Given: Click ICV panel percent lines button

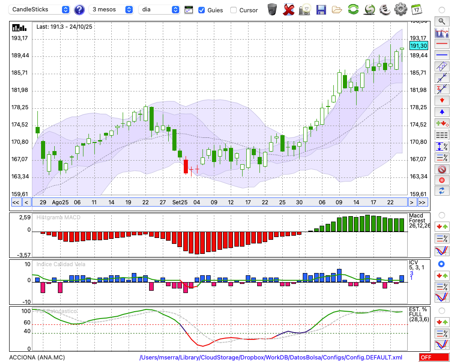Looking at the screenshot, I should pyautogui.click(x=442, y=287).
